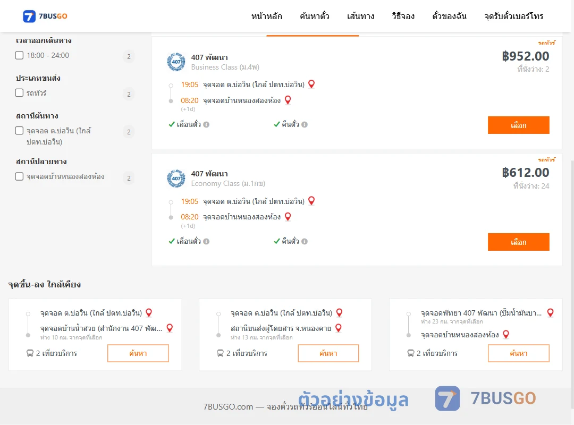574x425 pixels.
Task: Open map pin for จุดจอดบ้านน้ำสวย nearby stop
Action: pyautogui.click(x=170, y=328)
